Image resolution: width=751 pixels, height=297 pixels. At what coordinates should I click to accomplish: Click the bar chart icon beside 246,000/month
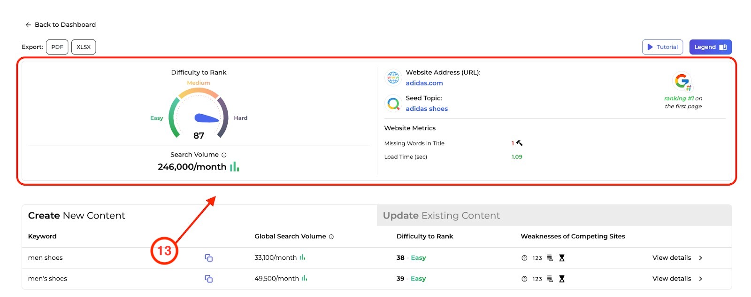(234, 166)
